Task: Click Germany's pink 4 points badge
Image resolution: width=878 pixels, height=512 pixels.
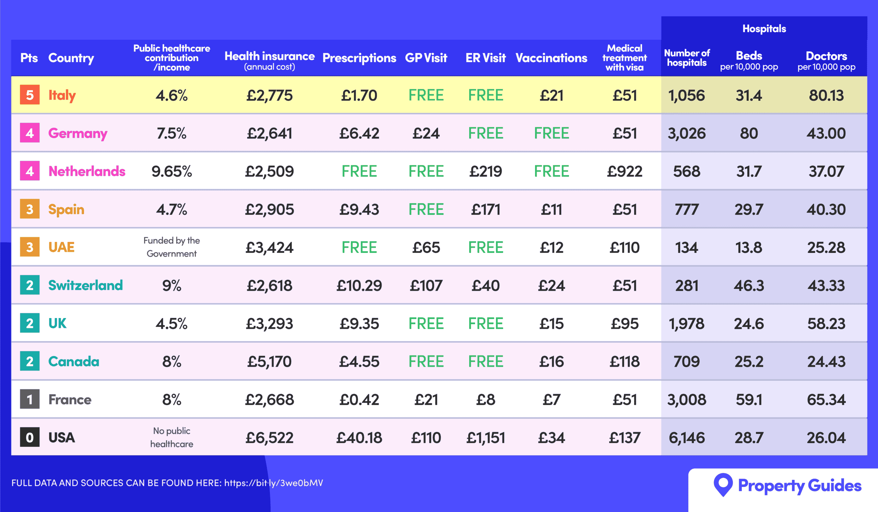Action: pyautogui.click(x=29, y=133)
